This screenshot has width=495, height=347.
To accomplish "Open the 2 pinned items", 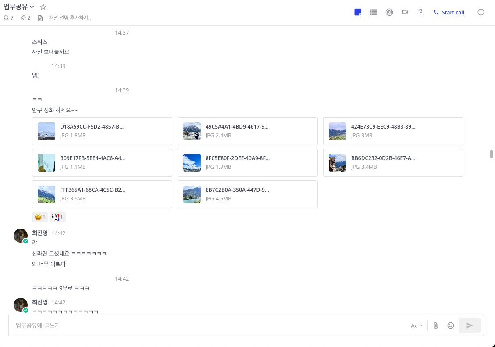I will [25, 18].
